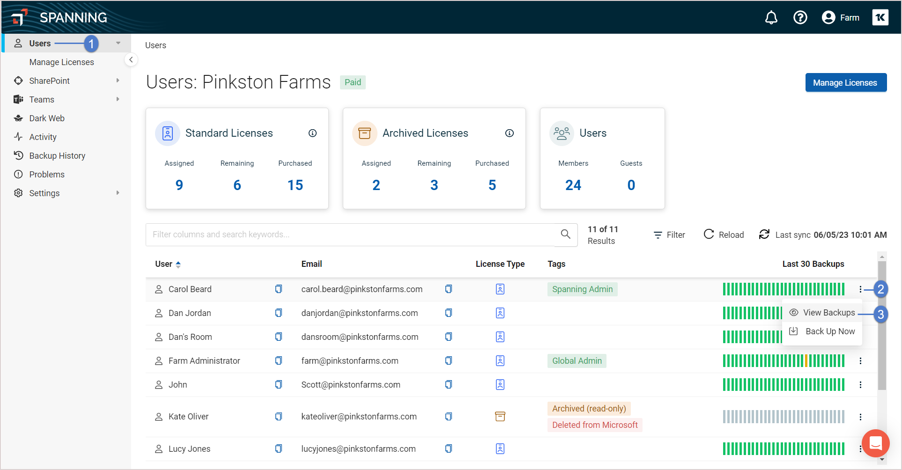This screenshot has width=902, height=470.
Task: Click the search magnifier icon
Action: coord(566,234)
